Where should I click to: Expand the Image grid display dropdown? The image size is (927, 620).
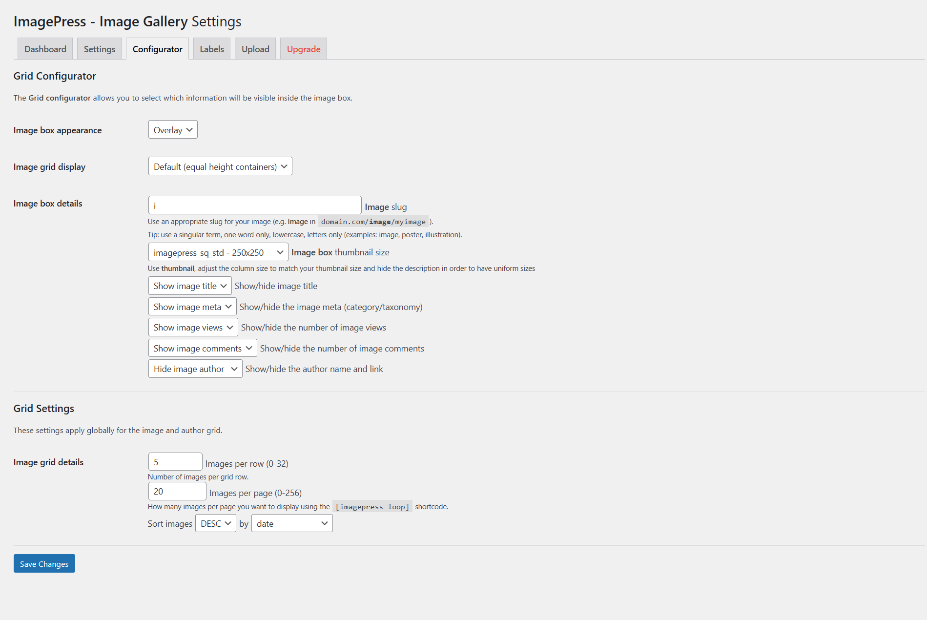tap(220, 166)
